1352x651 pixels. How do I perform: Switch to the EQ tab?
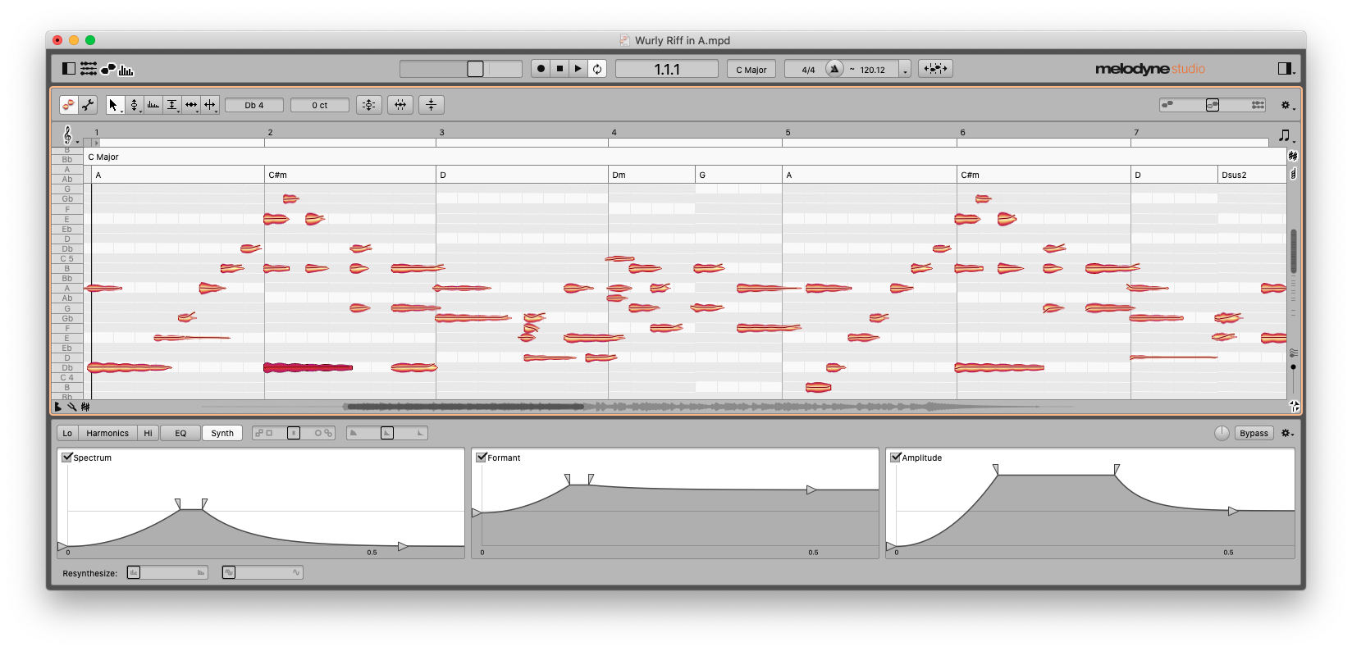[180, 433]
